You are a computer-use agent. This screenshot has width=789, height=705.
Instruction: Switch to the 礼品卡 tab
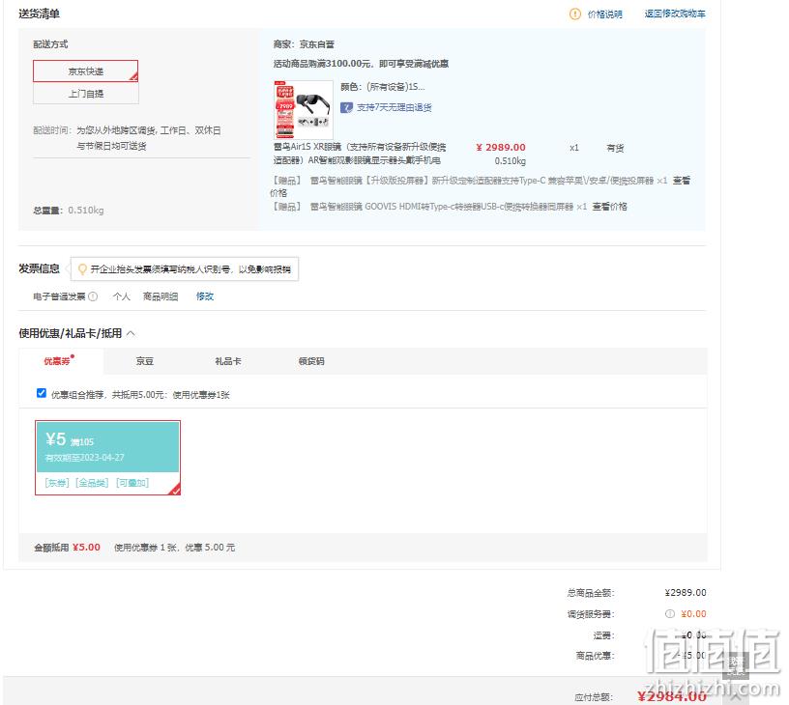[x=228, y=361]
